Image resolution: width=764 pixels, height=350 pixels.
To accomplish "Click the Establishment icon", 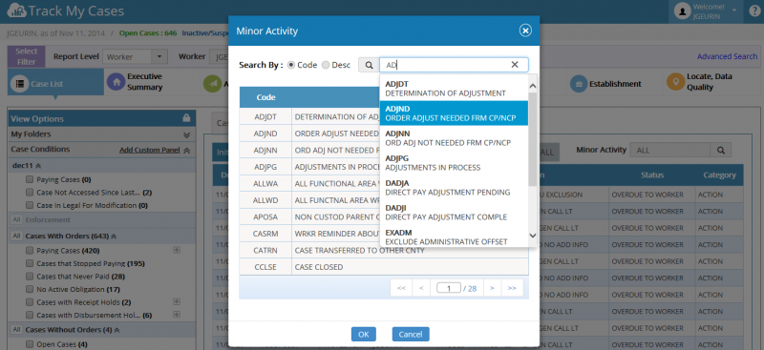I will coord(579,84).
